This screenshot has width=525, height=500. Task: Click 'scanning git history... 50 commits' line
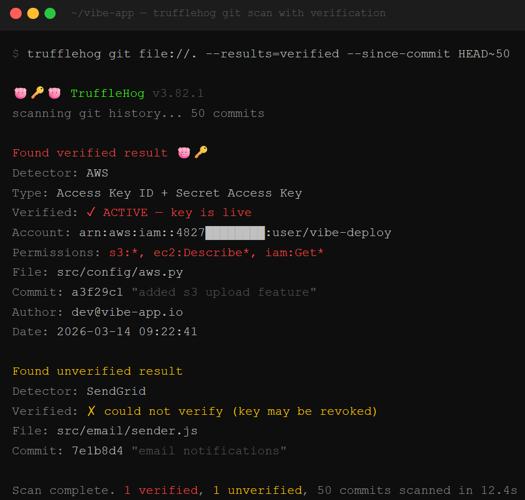pyautogui.click(x=138, y=114)
